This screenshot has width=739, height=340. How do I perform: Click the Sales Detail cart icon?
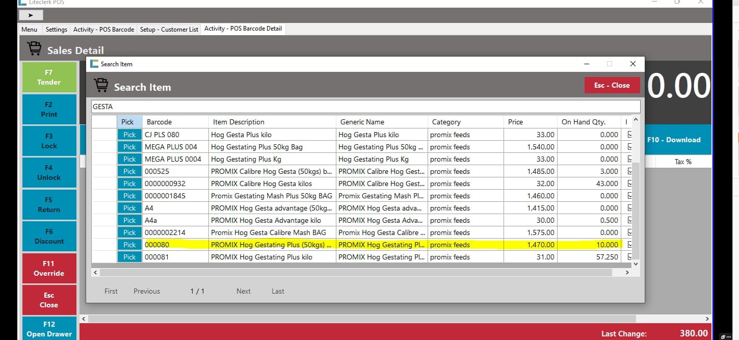pyautogui.click(x=35, y=49)
